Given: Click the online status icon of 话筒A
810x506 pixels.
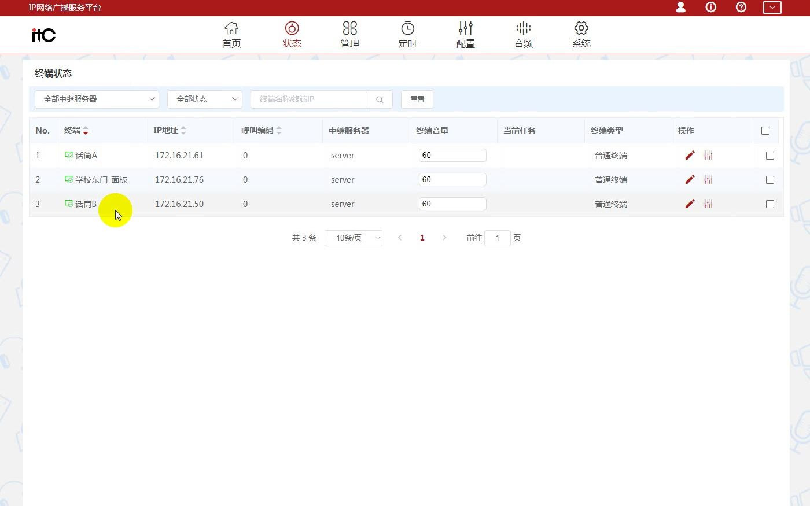Looking at the screenshot, I should 69,155.
